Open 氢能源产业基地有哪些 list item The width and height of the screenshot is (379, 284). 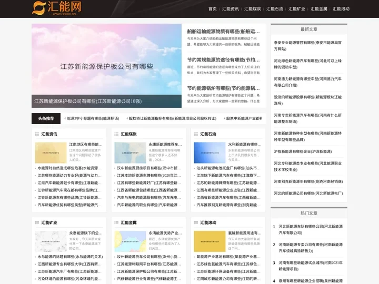coord(228,257)
